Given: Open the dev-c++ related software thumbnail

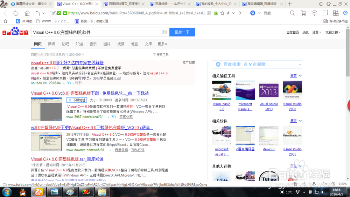Looking at the screenshot, I should pyautogui.click(x=269, y=136).
